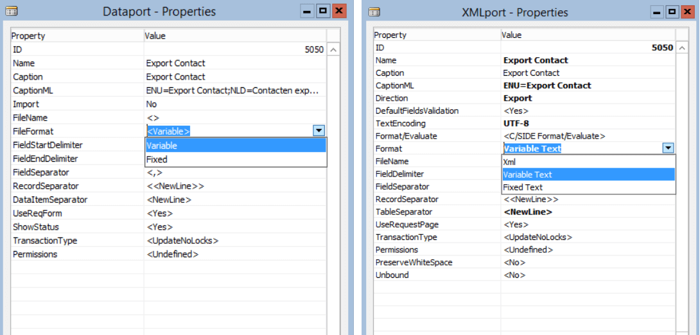
Task: Click the XMLport Permissions value <Undefined>
Action: pyautogui.click(x=529, y=250)
